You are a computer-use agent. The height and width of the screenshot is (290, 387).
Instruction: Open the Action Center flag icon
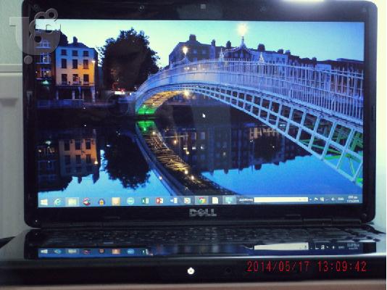316,199
